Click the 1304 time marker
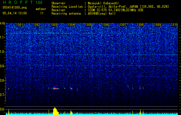Viewport: 181px width, 115px height. click(71, 25)
